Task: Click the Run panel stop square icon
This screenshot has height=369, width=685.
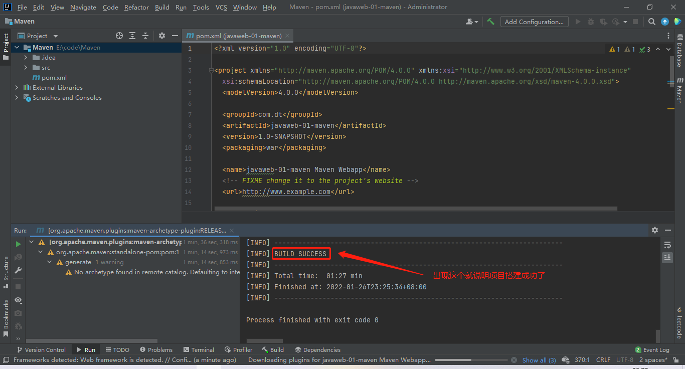Action: [x=18, y=287]
